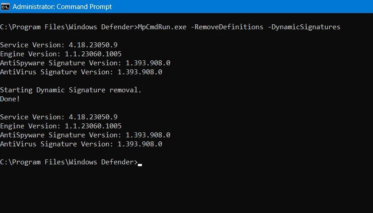Click "Starting Dynamic Signature removal." text

(x=71, y=90)
